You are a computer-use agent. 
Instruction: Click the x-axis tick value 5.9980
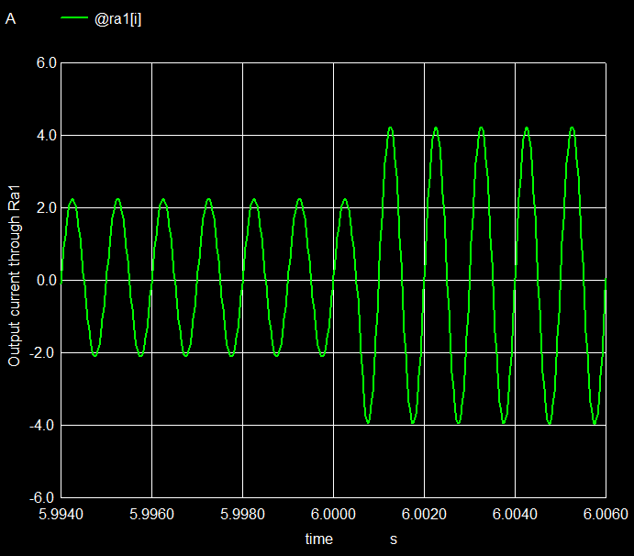pyautogui.click(x=242, y=515)
